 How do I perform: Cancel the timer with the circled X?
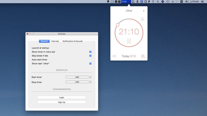tap(142, 19)
